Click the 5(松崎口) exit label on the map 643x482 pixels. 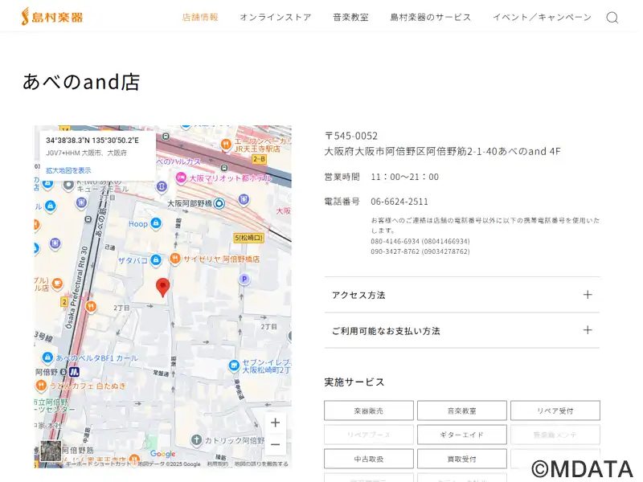click(248, 238)
